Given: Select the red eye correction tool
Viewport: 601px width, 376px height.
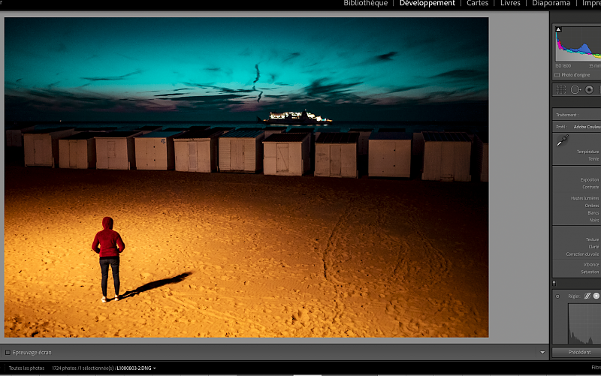Looking at the screenshot, I should [x=590, y=89].
